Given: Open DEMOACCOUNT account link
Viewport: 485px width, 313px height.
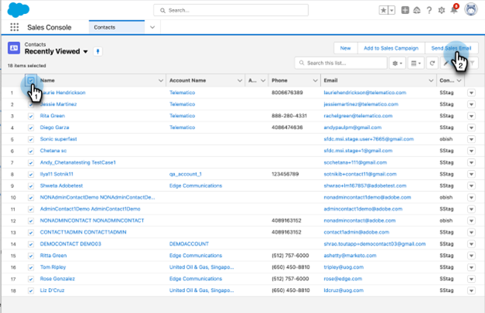Looking at the screenshot, I should click(189, 244).
